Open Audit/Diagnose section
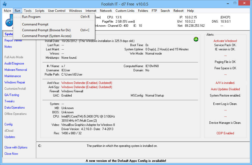Image resolution: width=252 pixels, height=165 pixels. tap(14, 63)
